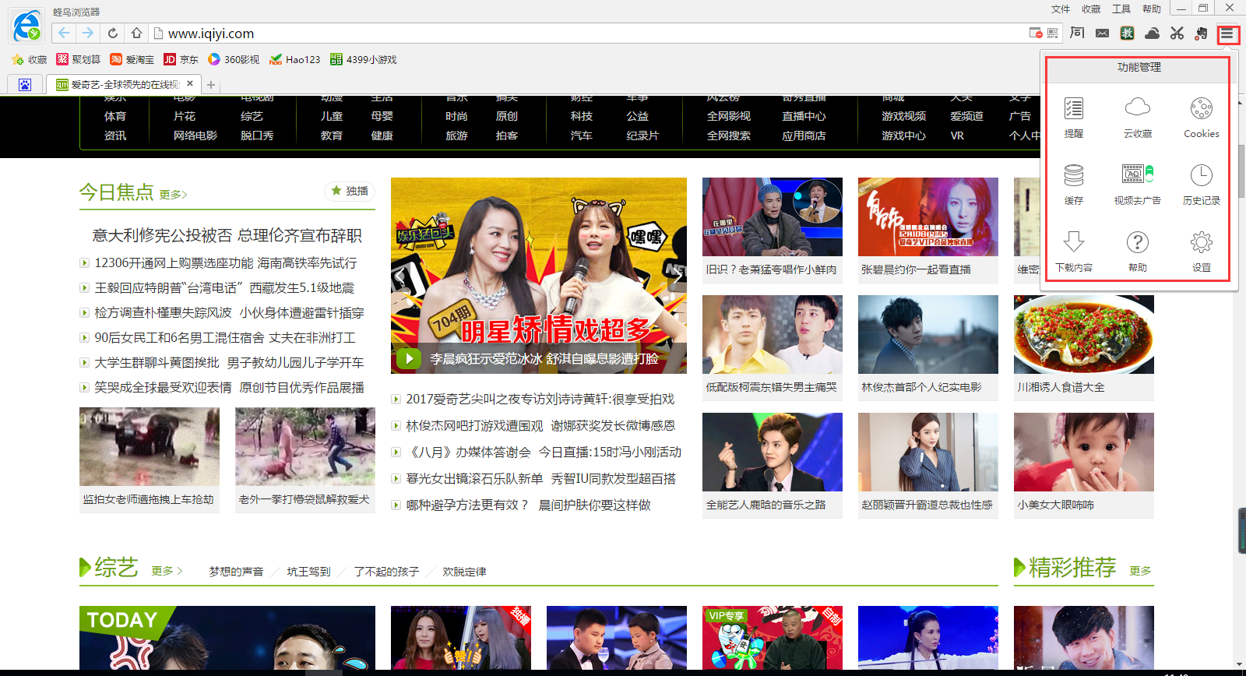
Task: Open 云收藏 cloud favorites
Action: [1137, 109]
